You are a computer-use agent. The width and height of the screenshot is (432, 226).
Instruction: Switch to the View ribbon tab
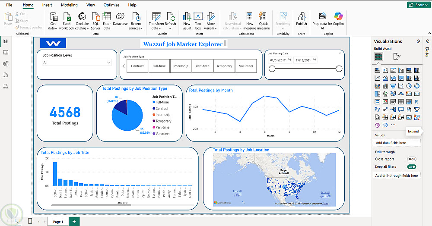tap(90, 5)
